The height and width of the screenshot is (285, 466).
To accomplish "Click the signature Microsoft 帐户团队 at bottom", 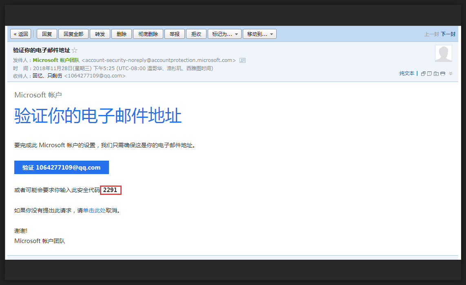I will [40, 241].
